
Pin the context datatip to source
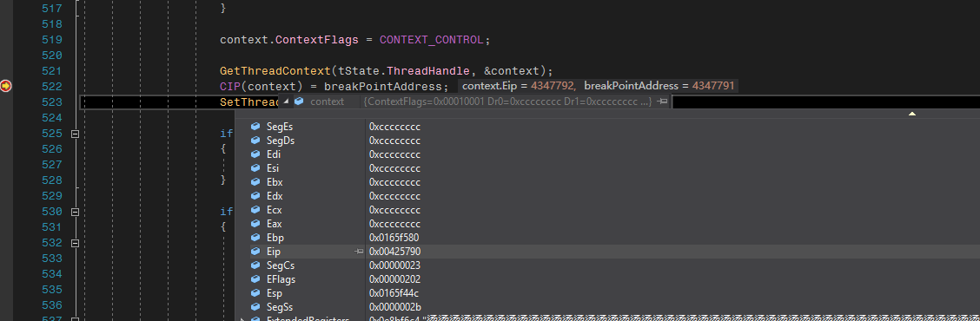[x=663, y=102]
